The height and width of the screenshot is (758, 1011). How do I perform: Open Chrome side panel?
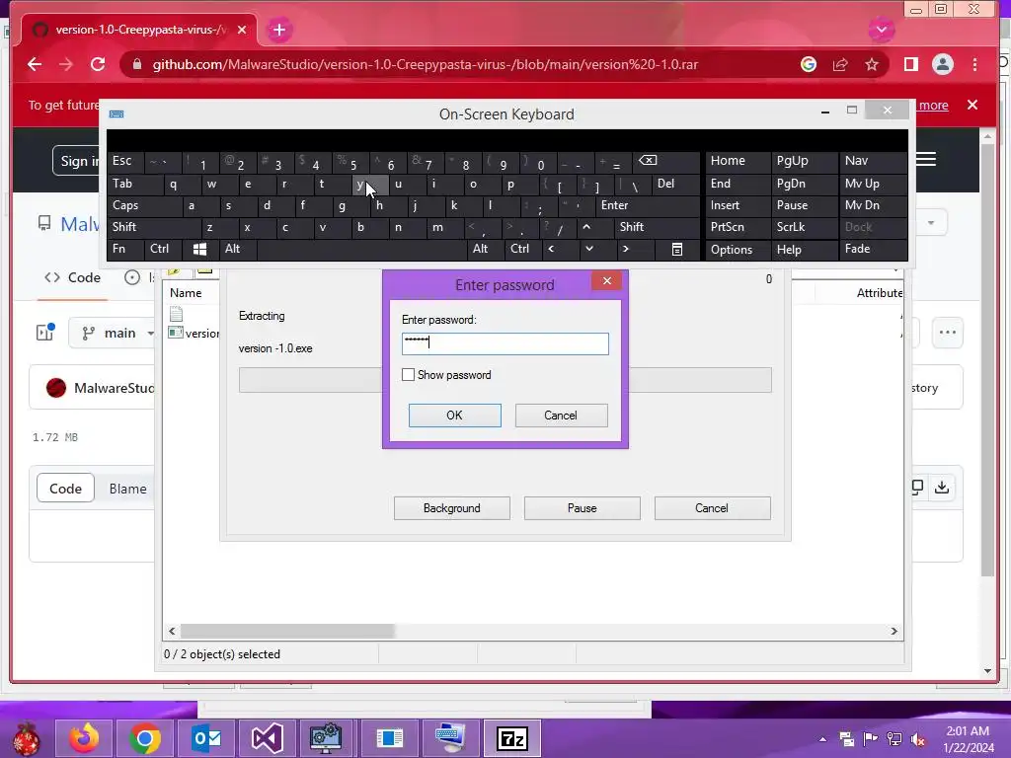point(910,64)
